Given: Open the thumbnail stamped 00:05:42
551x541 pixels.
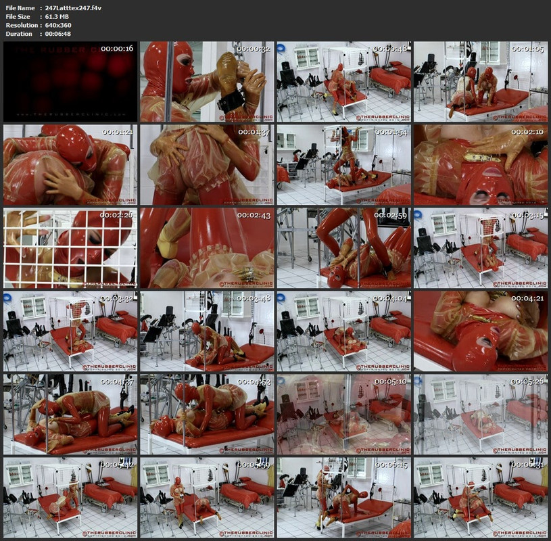Looking at the screenshot, I should [x=70, y=498].
